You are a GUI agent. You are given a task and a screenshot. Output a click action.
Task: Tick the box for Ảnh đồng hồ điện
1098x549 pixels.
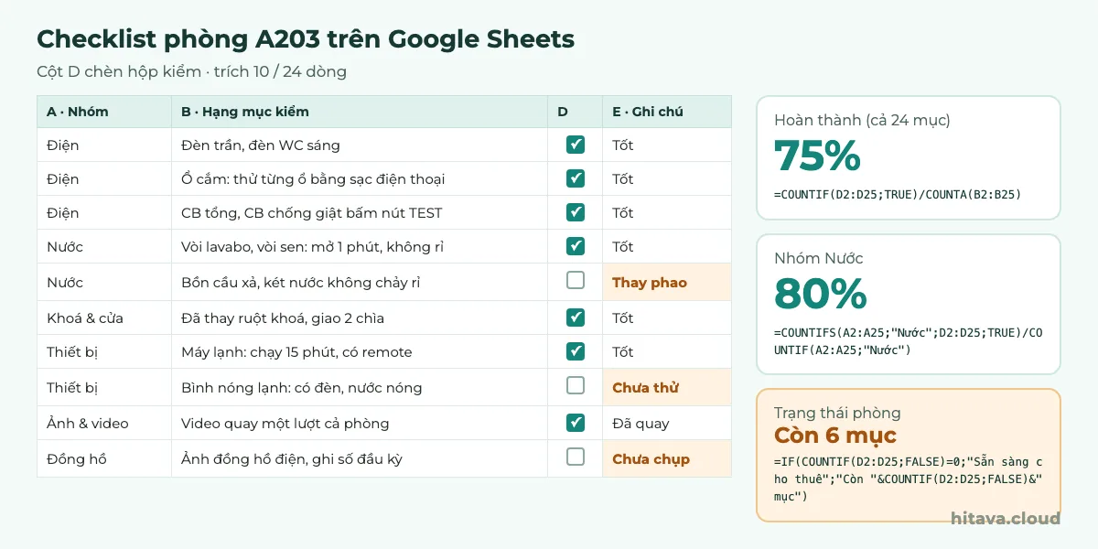coord(576,457)
